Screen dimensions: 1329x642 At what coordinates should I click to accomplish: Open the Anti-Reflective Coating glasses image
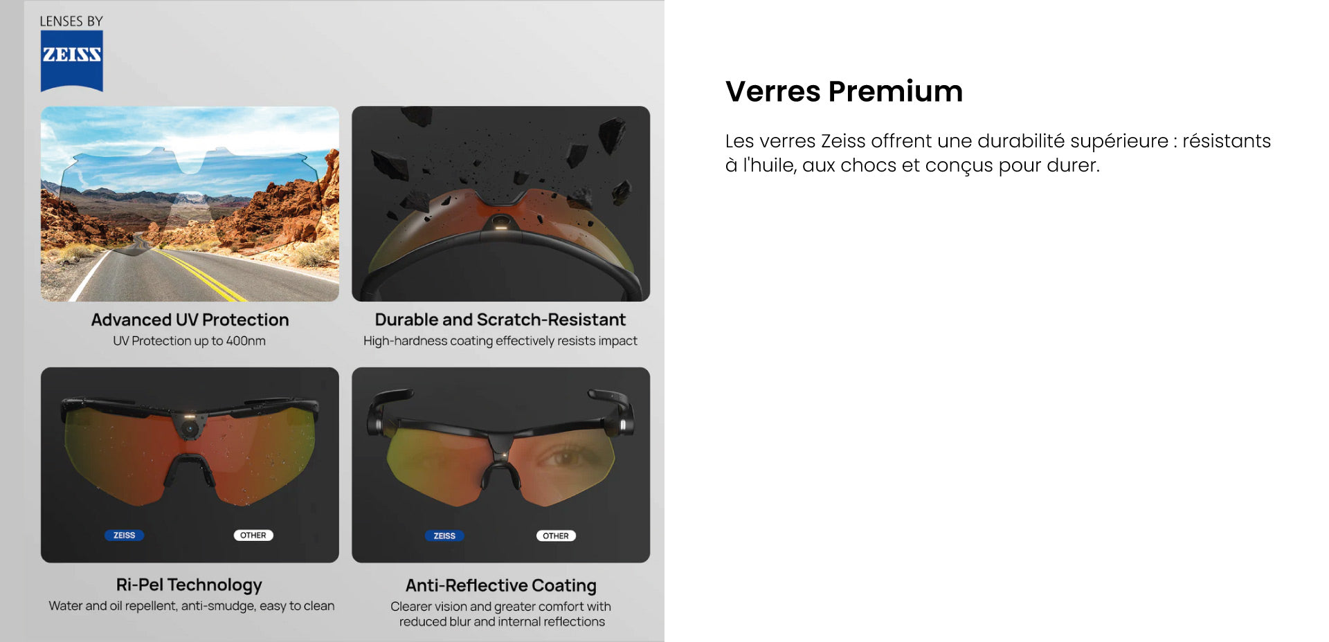(500, 465)
